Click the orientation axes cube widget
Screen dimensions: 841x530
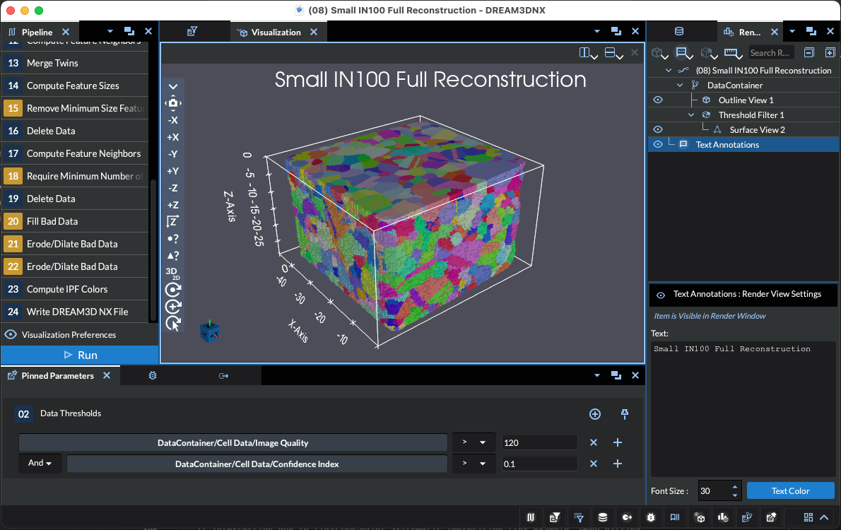coord(210,331)
